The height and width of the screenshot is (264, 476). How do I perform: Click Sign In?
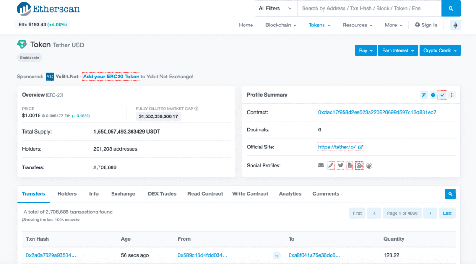(426, 25)
